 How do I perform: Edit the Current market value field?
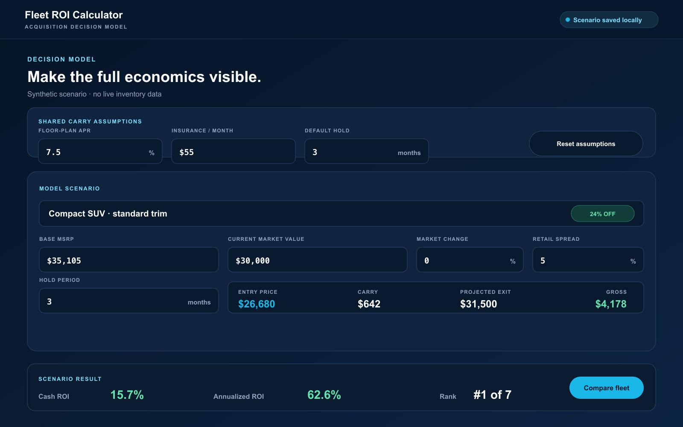tap(318, 260)
